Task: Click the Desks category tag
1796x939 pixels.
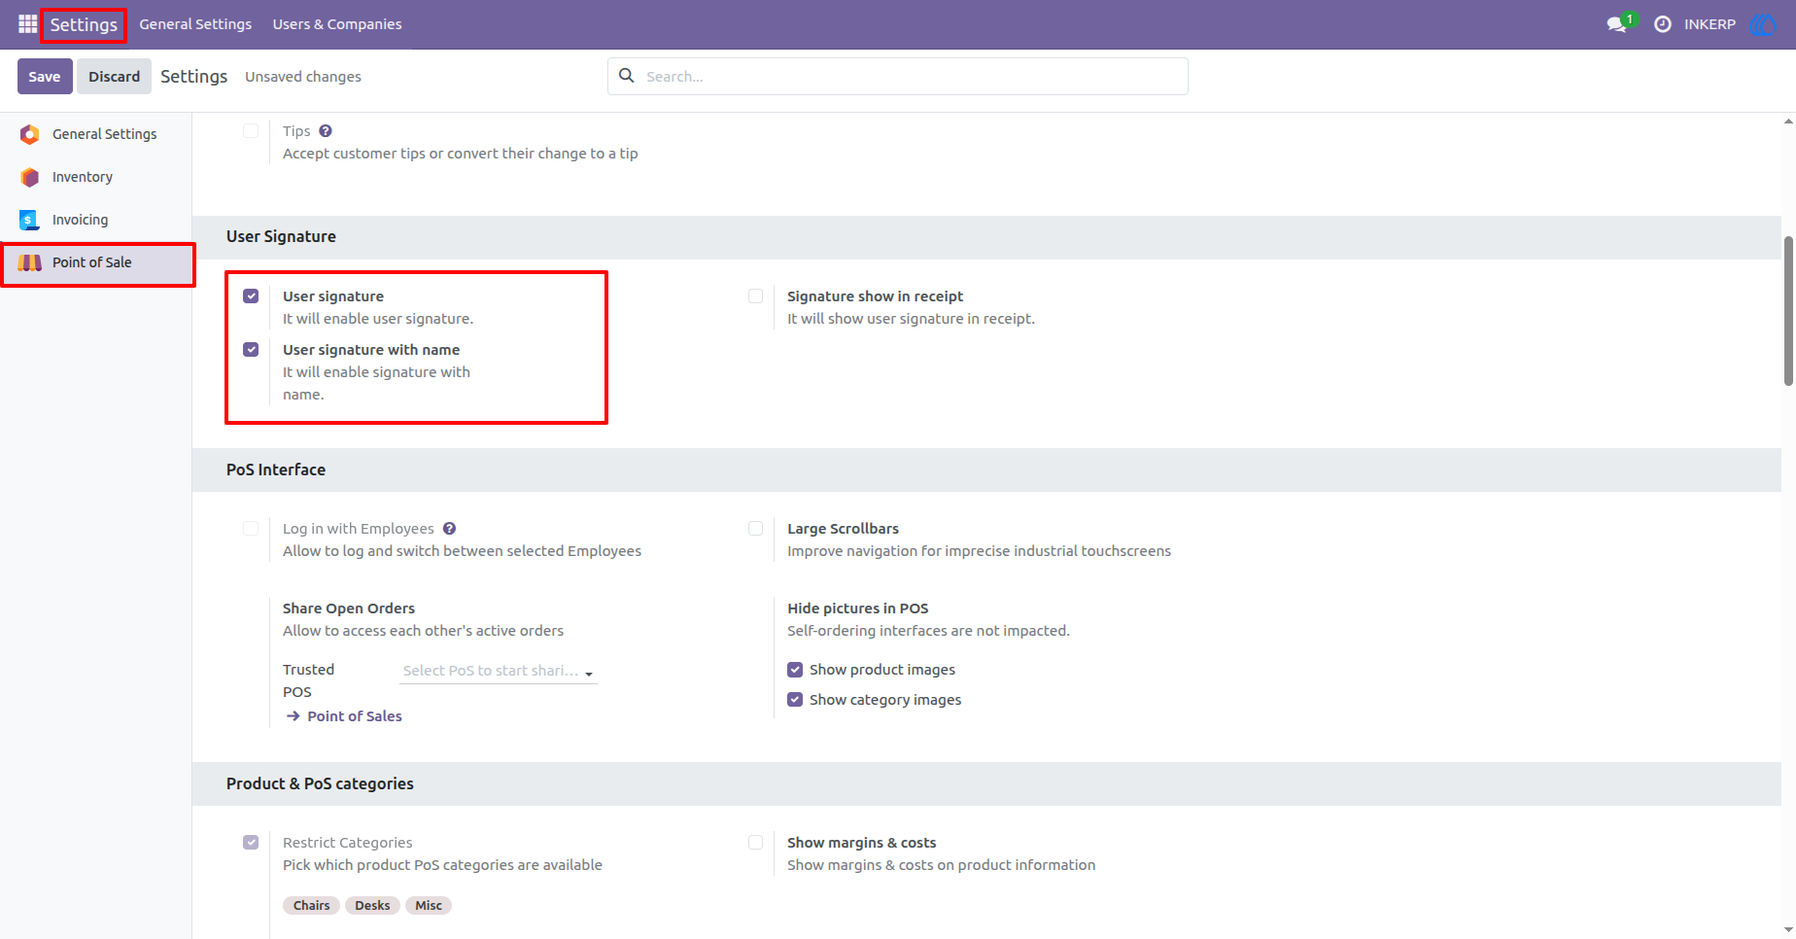Action: click(x=372, y=906)
